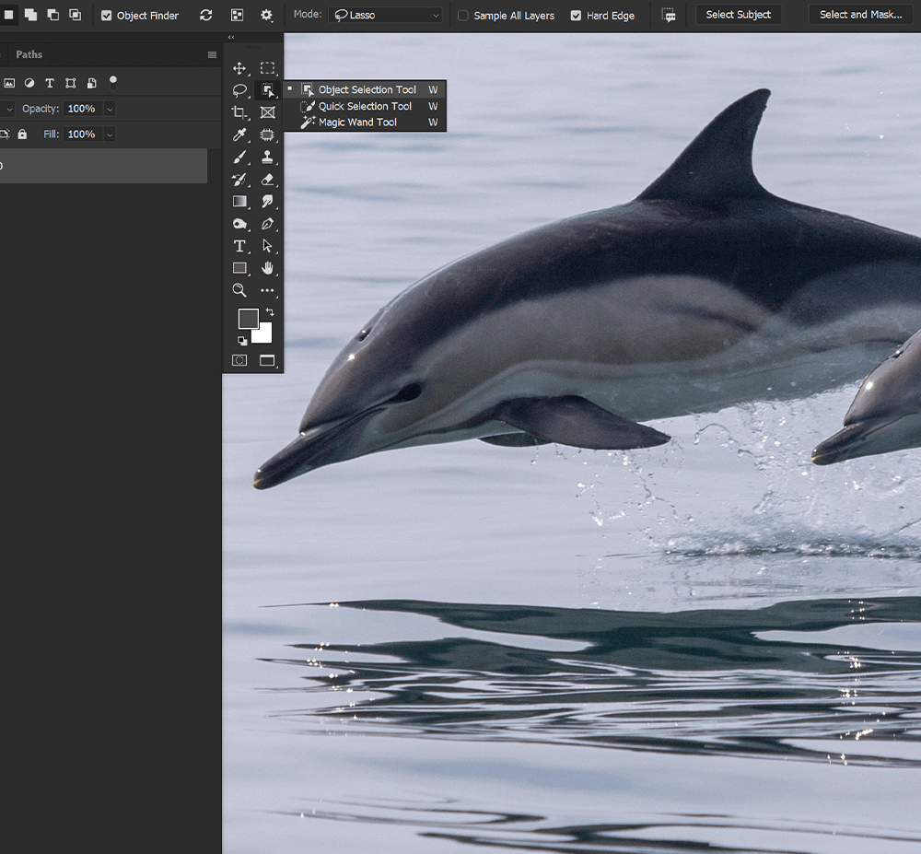Select the Eraser tool

coord(267,179)
